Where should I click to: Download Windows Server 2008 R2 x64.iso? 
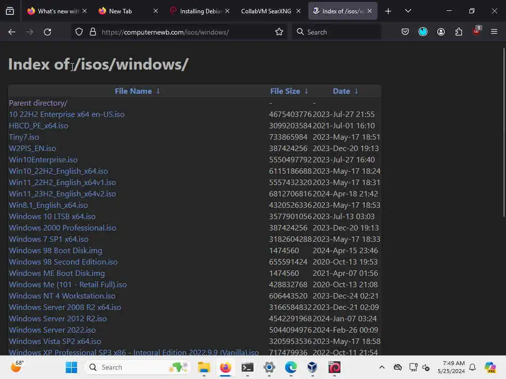pos(65,307)
